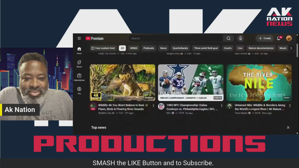The image size is (299, 168).
Task: Open the Wildlife Life 4K channel name
Action: tap(107, 113)
